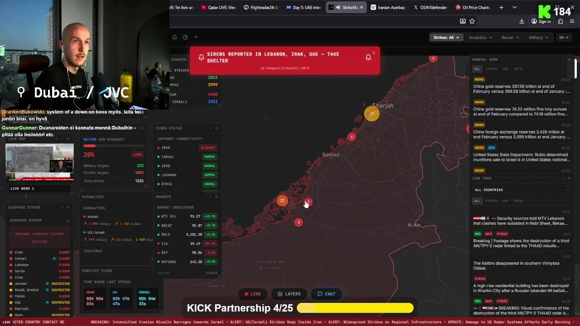Change language with EN dropdown

(x=564, y=38)
